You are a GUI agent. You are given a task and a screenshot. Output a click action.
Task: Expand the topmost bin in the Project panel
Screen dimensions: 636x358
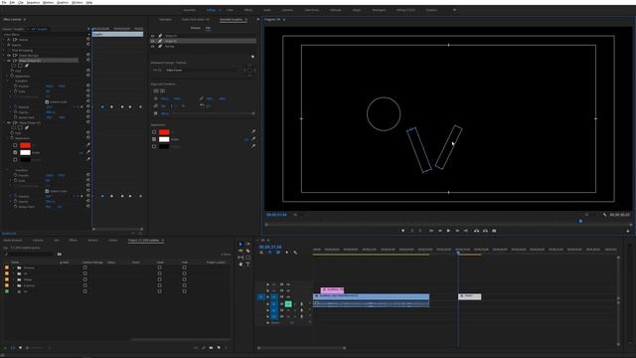coord(13,268)
